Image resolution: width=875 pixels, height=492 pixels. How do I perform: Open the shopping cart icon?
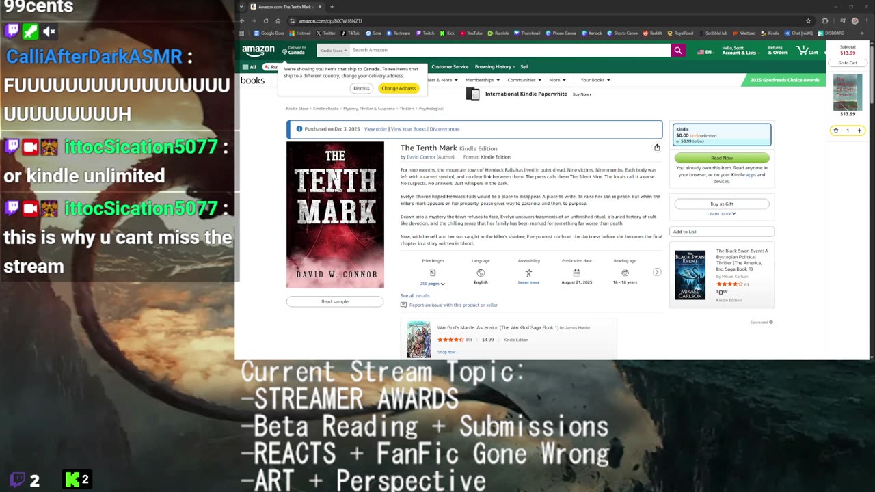[807, 50]
